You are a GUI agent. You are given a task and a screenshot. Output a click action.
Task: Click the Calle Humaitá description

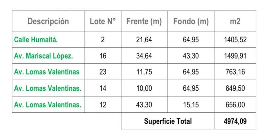(x=36, y=40)
